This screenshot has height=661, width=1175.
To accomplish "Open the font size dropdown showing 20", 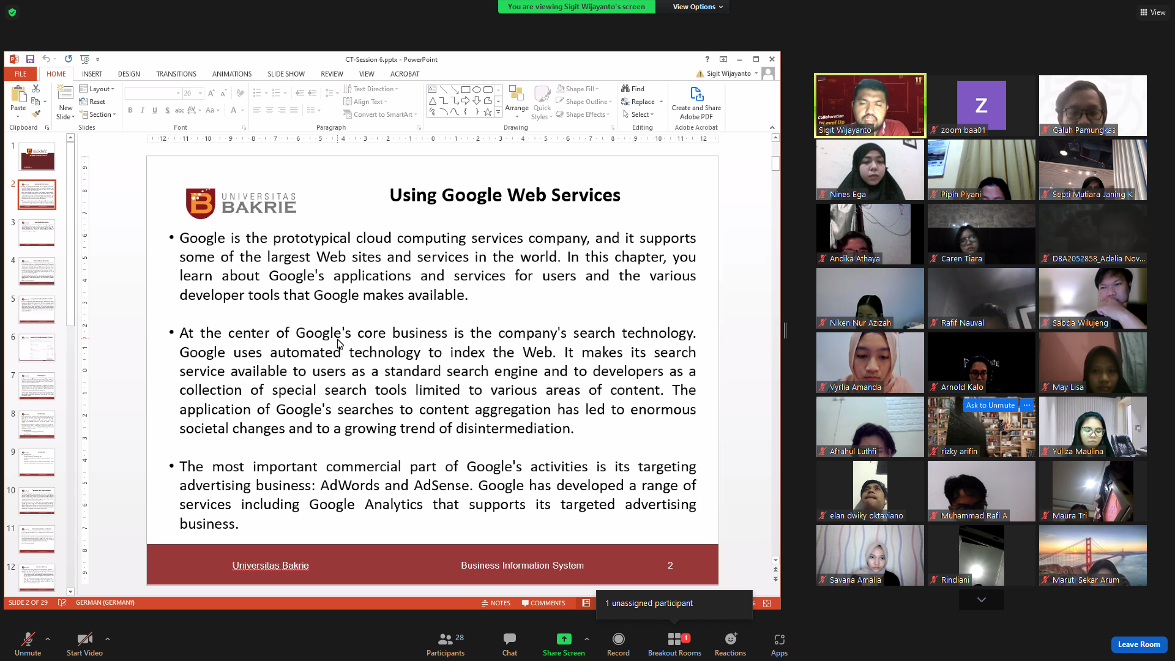I will [200, 93].
